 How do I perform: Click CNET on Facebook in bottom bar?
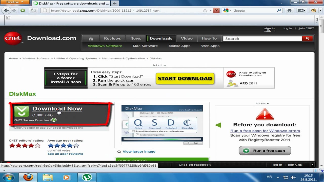click(x=195, y=165)
